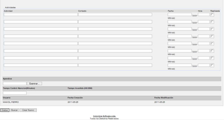
Task: Focus the Tiempo Control Atencion minutes field
Action: [x=15, y=93]
